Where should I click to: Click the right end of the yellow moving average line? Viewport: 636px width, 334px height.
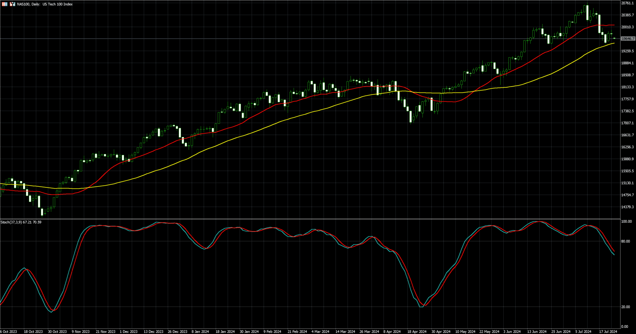(614, 43)
